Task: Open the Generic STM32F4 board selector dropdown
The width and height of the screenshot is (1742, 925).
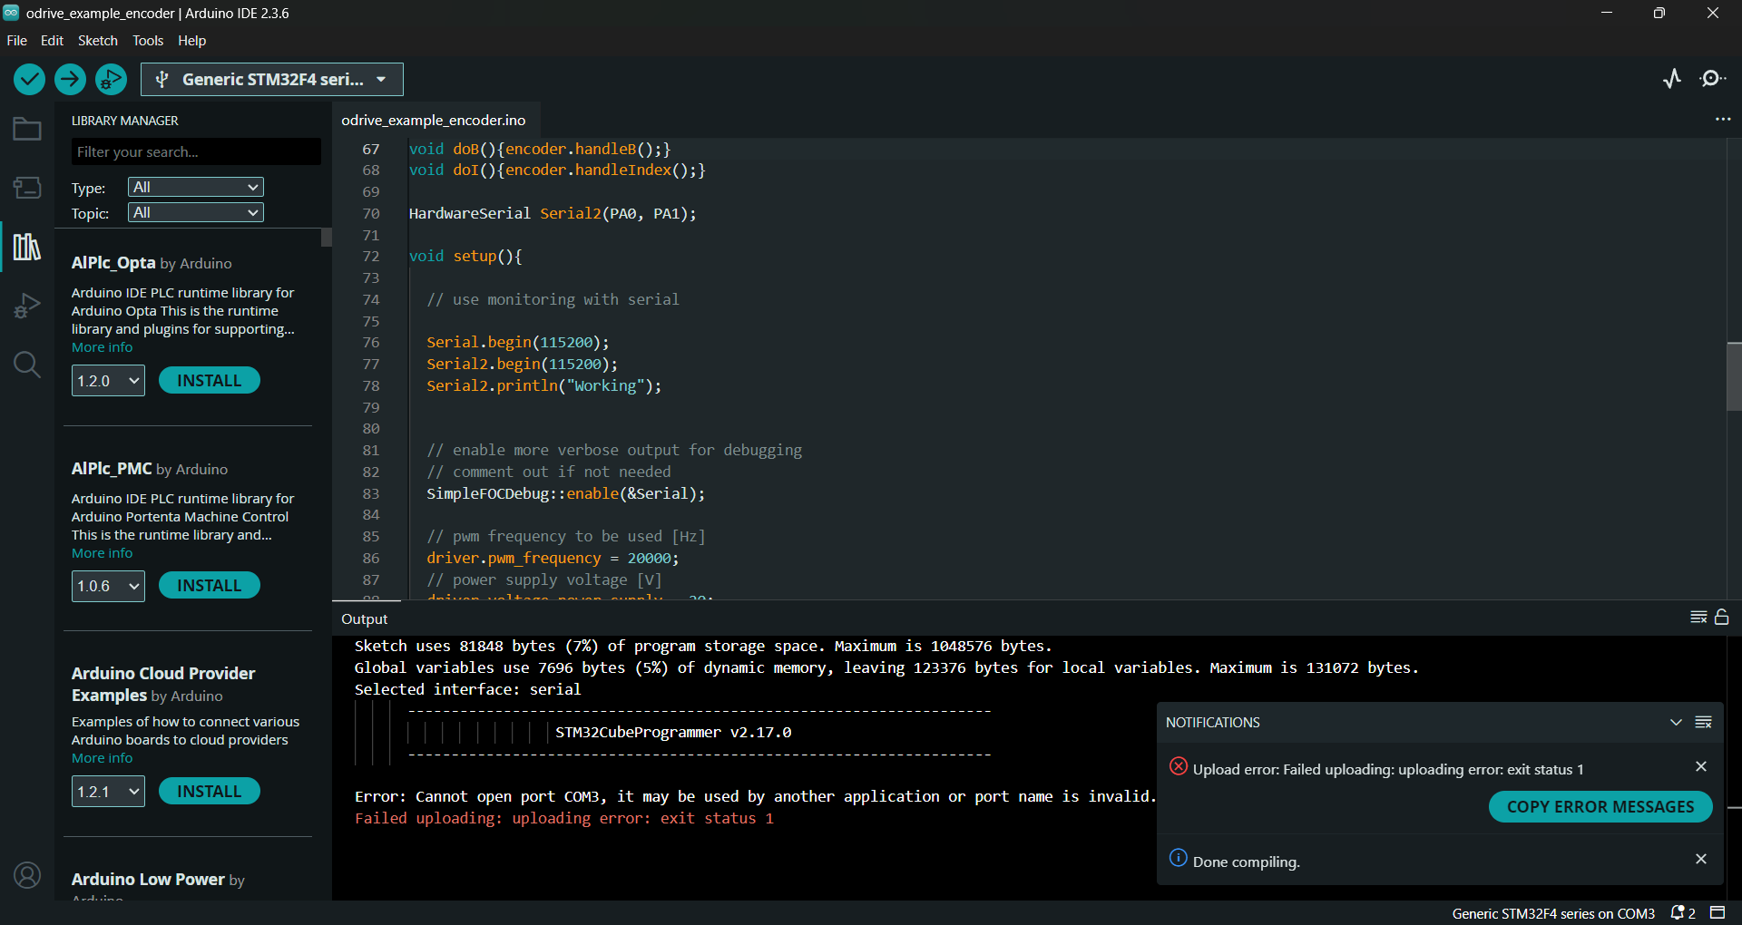Action: 272,80
